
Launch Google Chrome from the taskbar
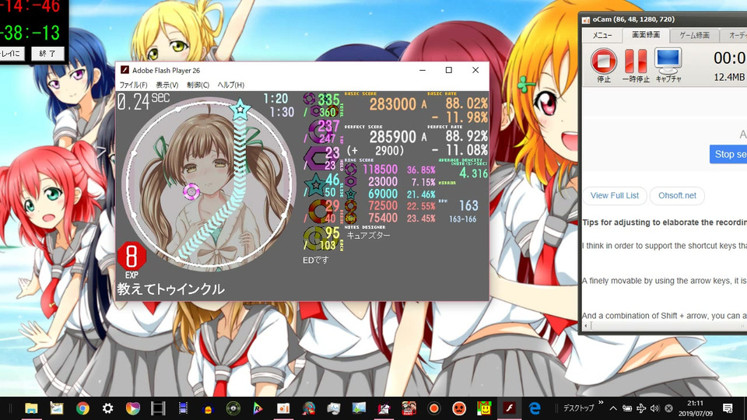82,408
